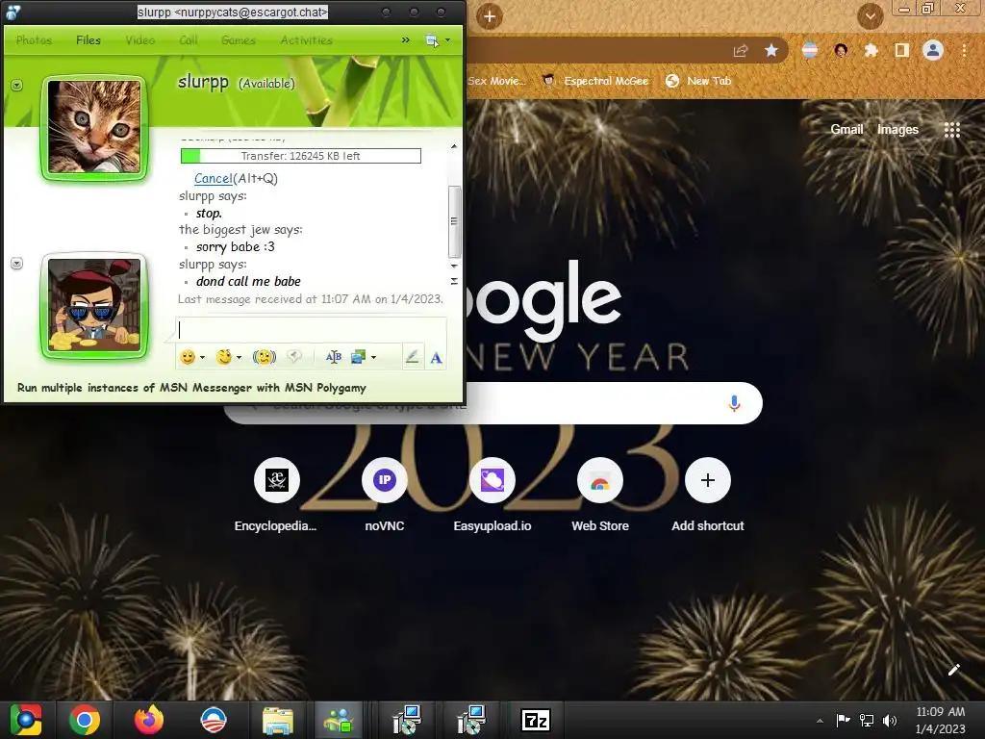Open the Games menu in Messenger
The width and height of the screenshot is (985, 739).
point(239,40)
